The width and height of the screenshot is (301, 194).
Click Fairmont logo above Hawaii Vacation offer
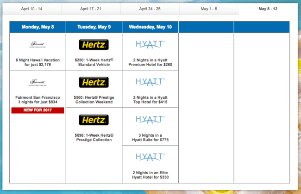coord(38,44)
